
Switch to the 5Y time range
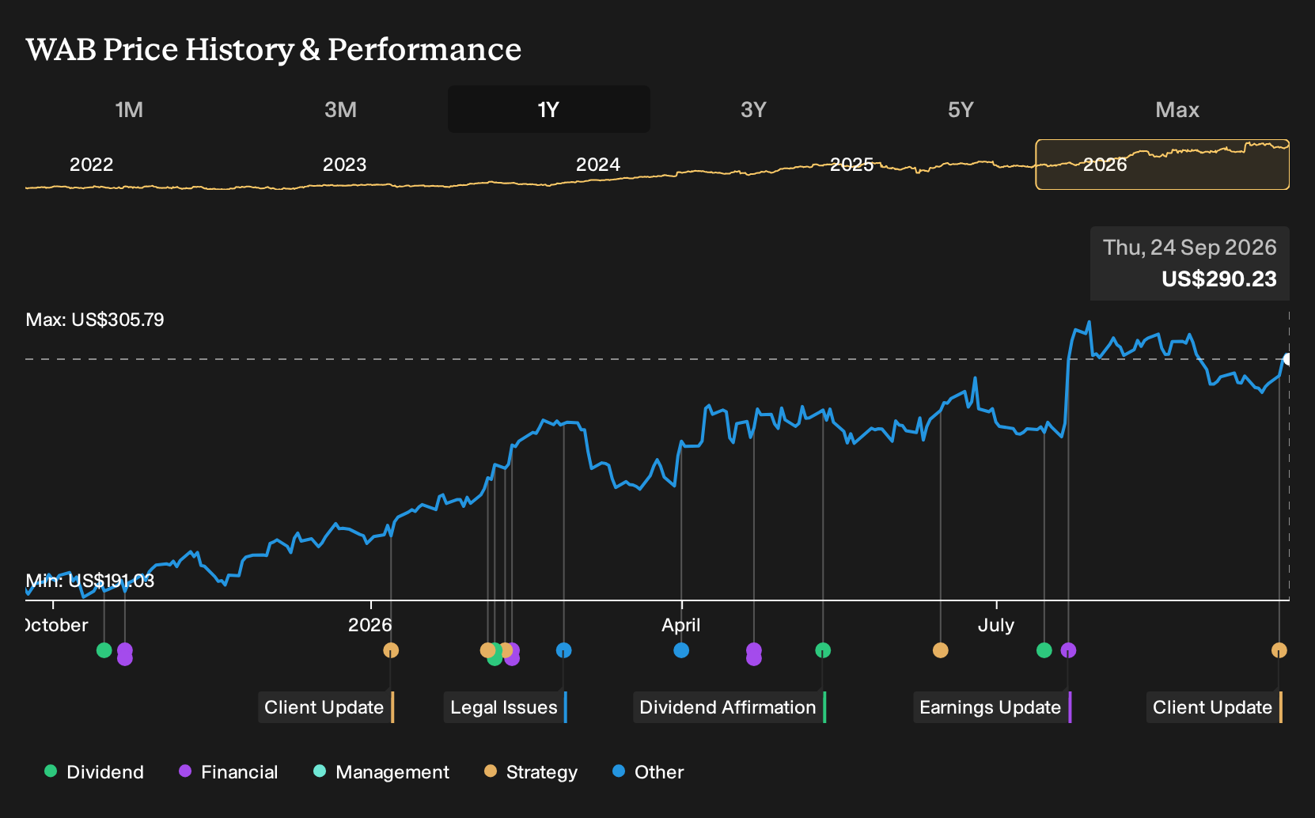[x=961, y=109]
